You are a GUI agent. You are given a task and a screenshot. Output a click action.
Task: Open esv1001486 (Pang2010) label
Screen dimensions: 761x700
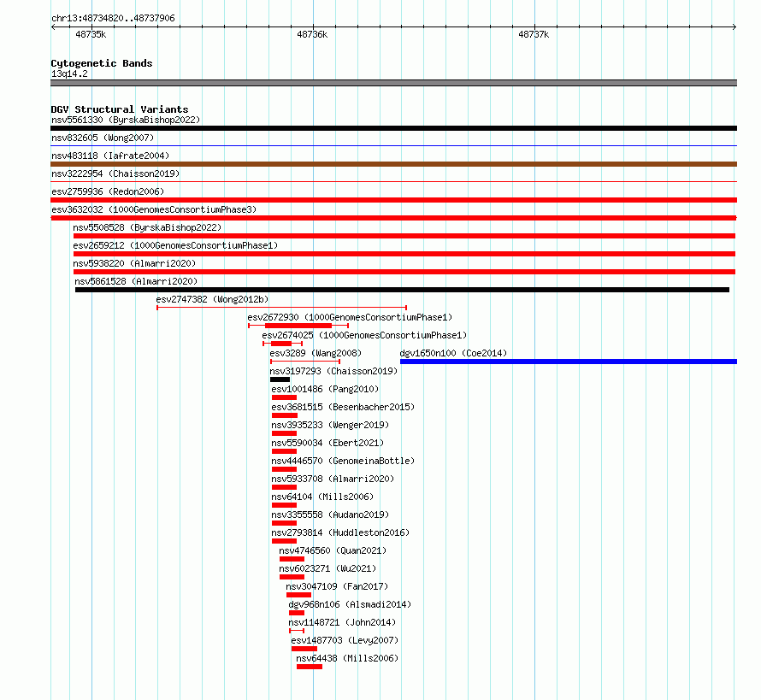[x=325, y=389]
